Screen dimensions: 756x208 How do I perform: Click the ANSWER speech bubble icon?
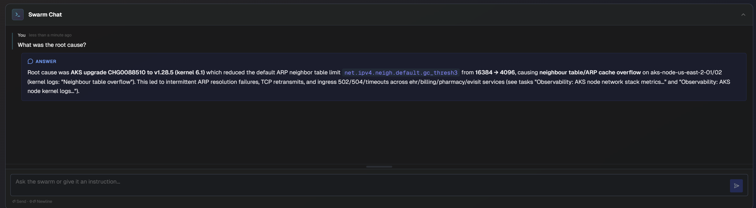pyautogui.click(x=30, y=61)
